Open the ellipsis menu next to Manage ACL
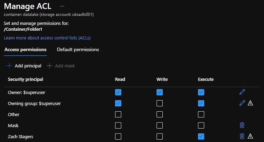This screenshot has height=142, width=264. [62, 6]
